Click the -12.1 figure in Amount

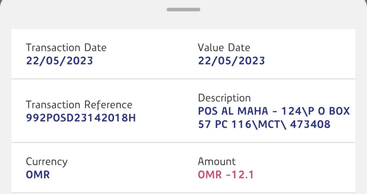[x=240, y=175]
